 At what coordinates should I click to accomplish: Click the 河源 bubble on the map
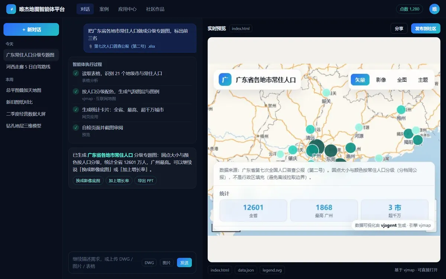click(x=359, y=127)
